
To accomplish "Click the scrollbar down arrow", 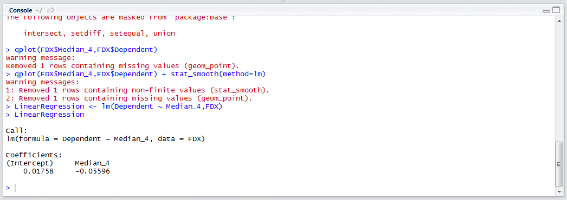I will pyautogui.click(x=559, y=192).
